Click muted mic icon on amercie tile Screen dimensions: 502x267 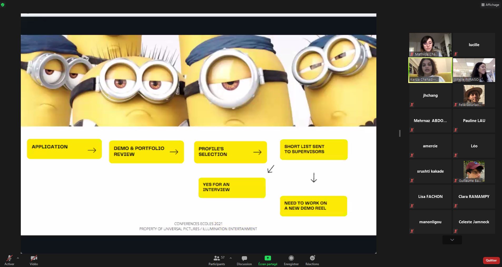(x=412, y=155)
